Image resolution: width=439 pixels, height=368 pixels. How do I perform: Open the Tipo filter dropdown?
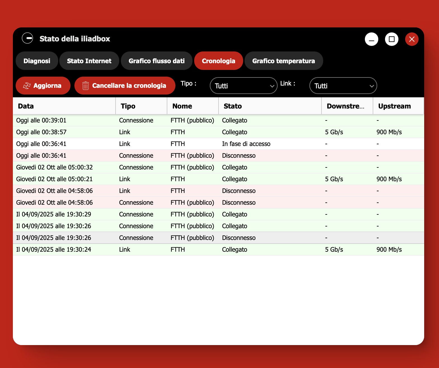pos(243,86)
